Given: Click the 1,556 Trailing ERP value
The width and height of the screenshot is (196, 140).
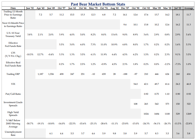Looking at the screenshot, I should tap(51, 74).
